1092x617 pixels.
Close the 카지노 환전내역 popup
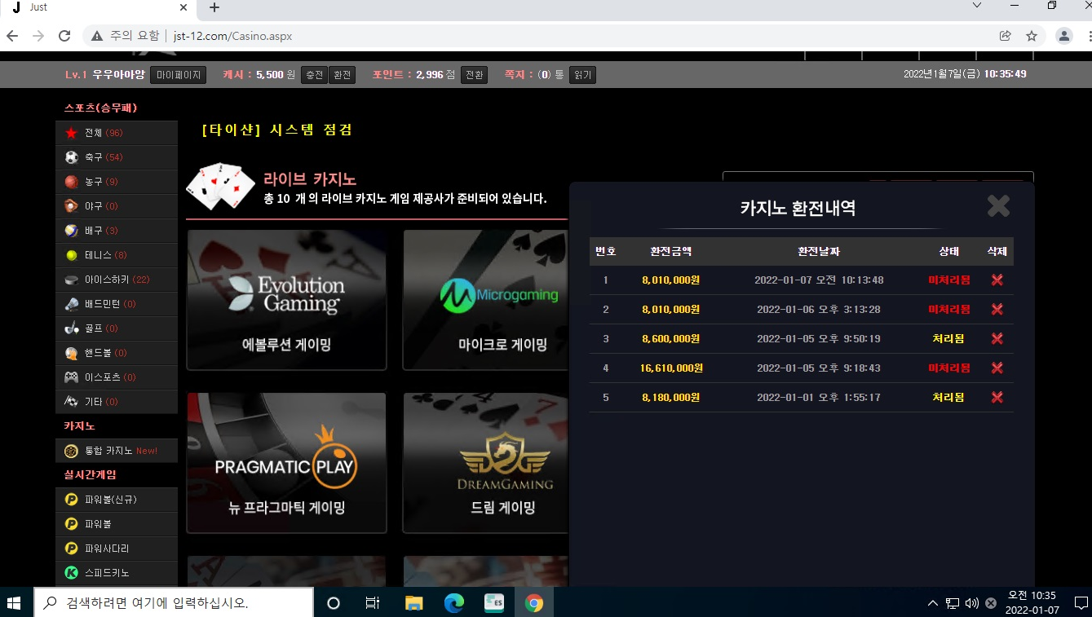tap(998, 205)
